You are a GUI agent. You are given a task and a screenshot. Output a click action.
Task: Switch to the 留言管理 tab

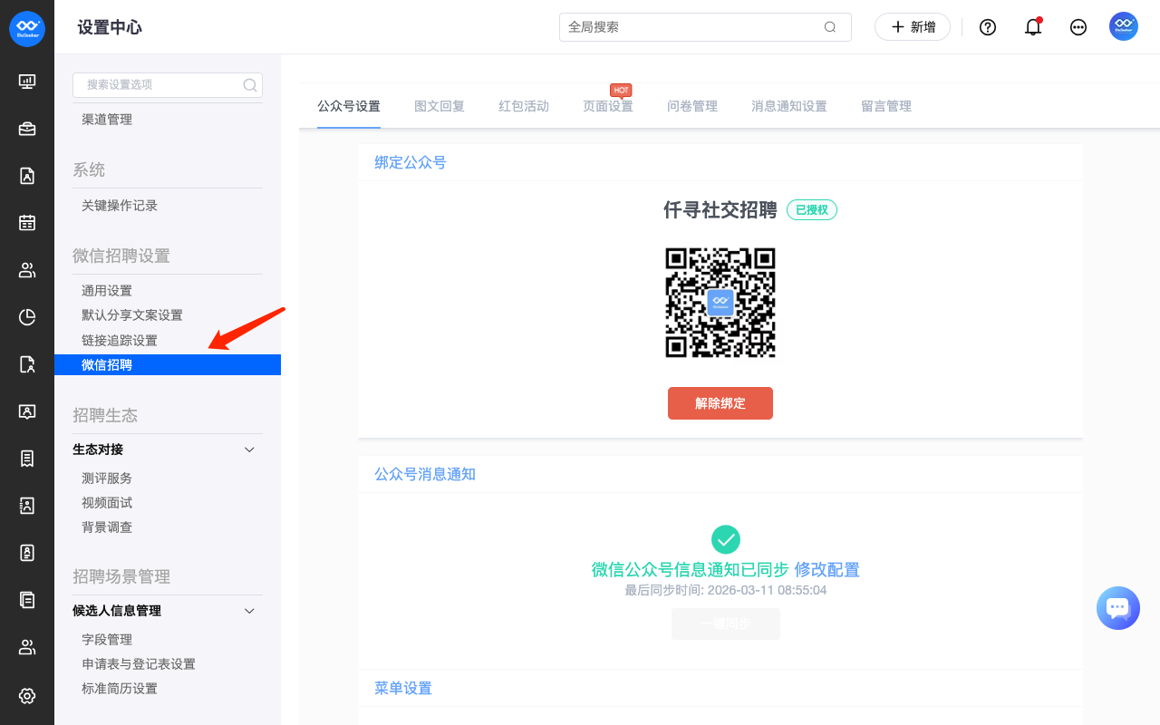pos(886,106)
